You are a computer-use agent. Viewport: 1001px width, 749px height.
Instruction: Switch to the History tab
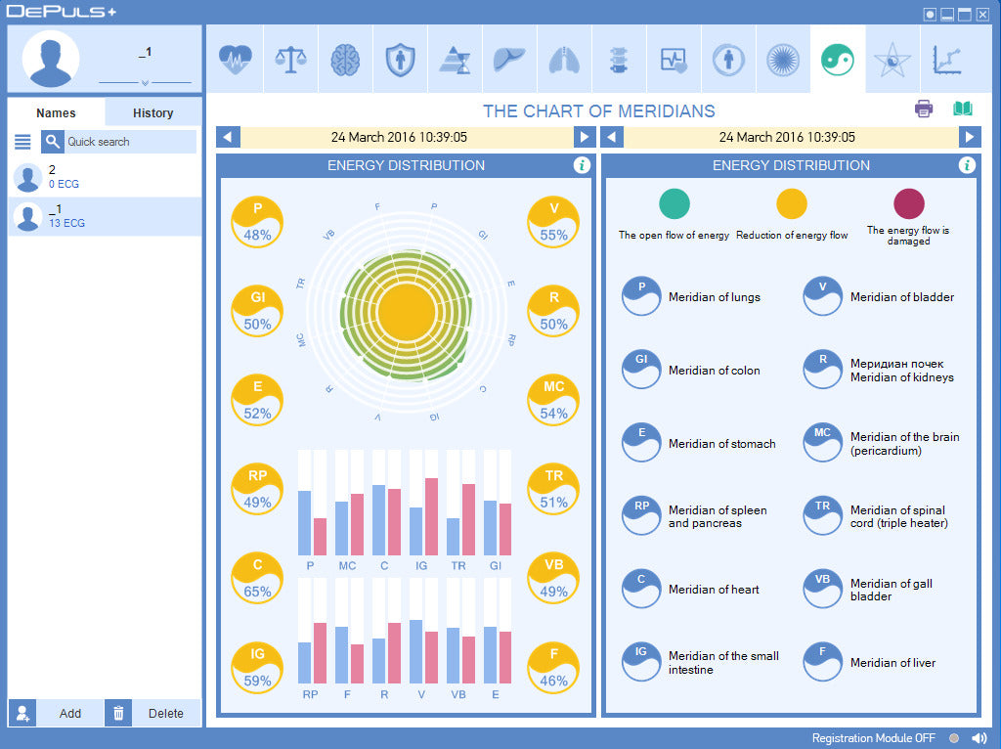[x=152, y=112]
